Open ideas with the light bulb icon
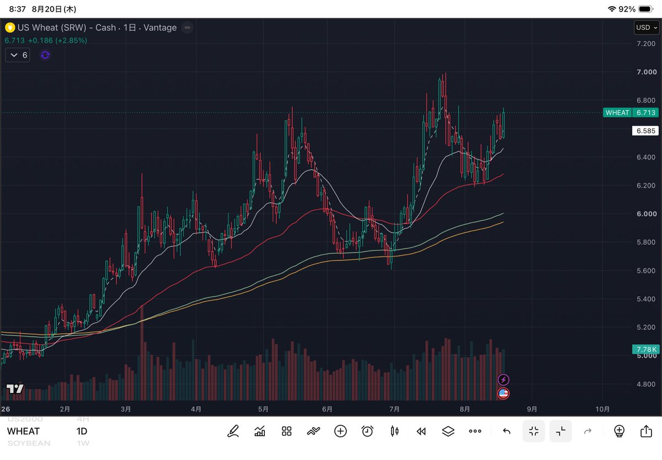The height and width of the screenshot is (460, 662). click(x=619, y=431)
